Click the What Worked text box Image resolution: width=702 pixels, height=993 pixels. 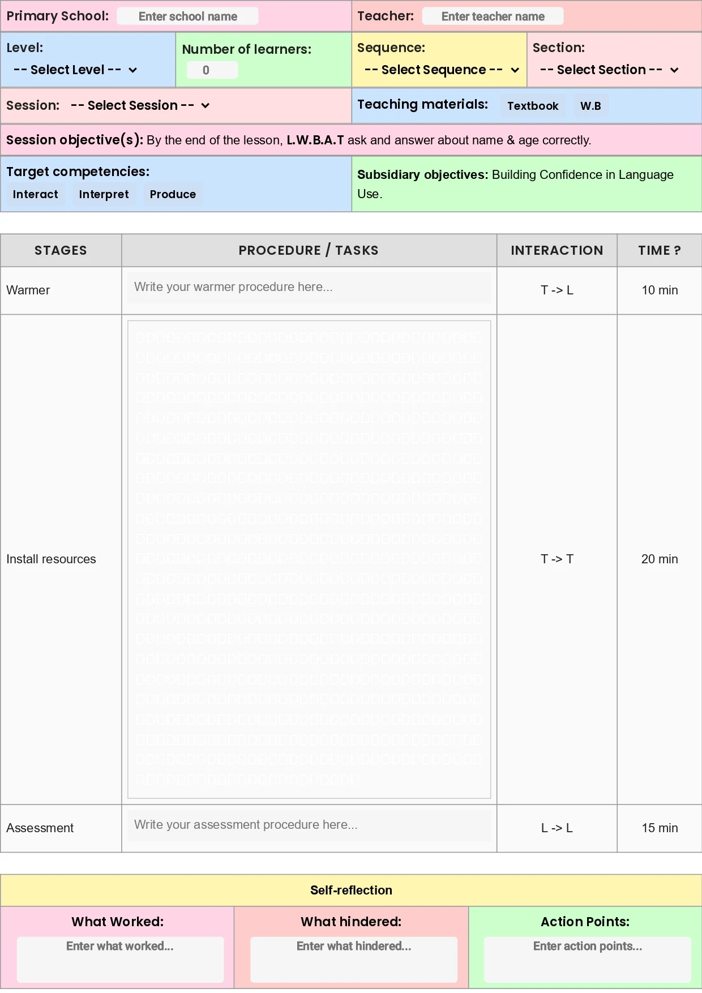point(120,959)
